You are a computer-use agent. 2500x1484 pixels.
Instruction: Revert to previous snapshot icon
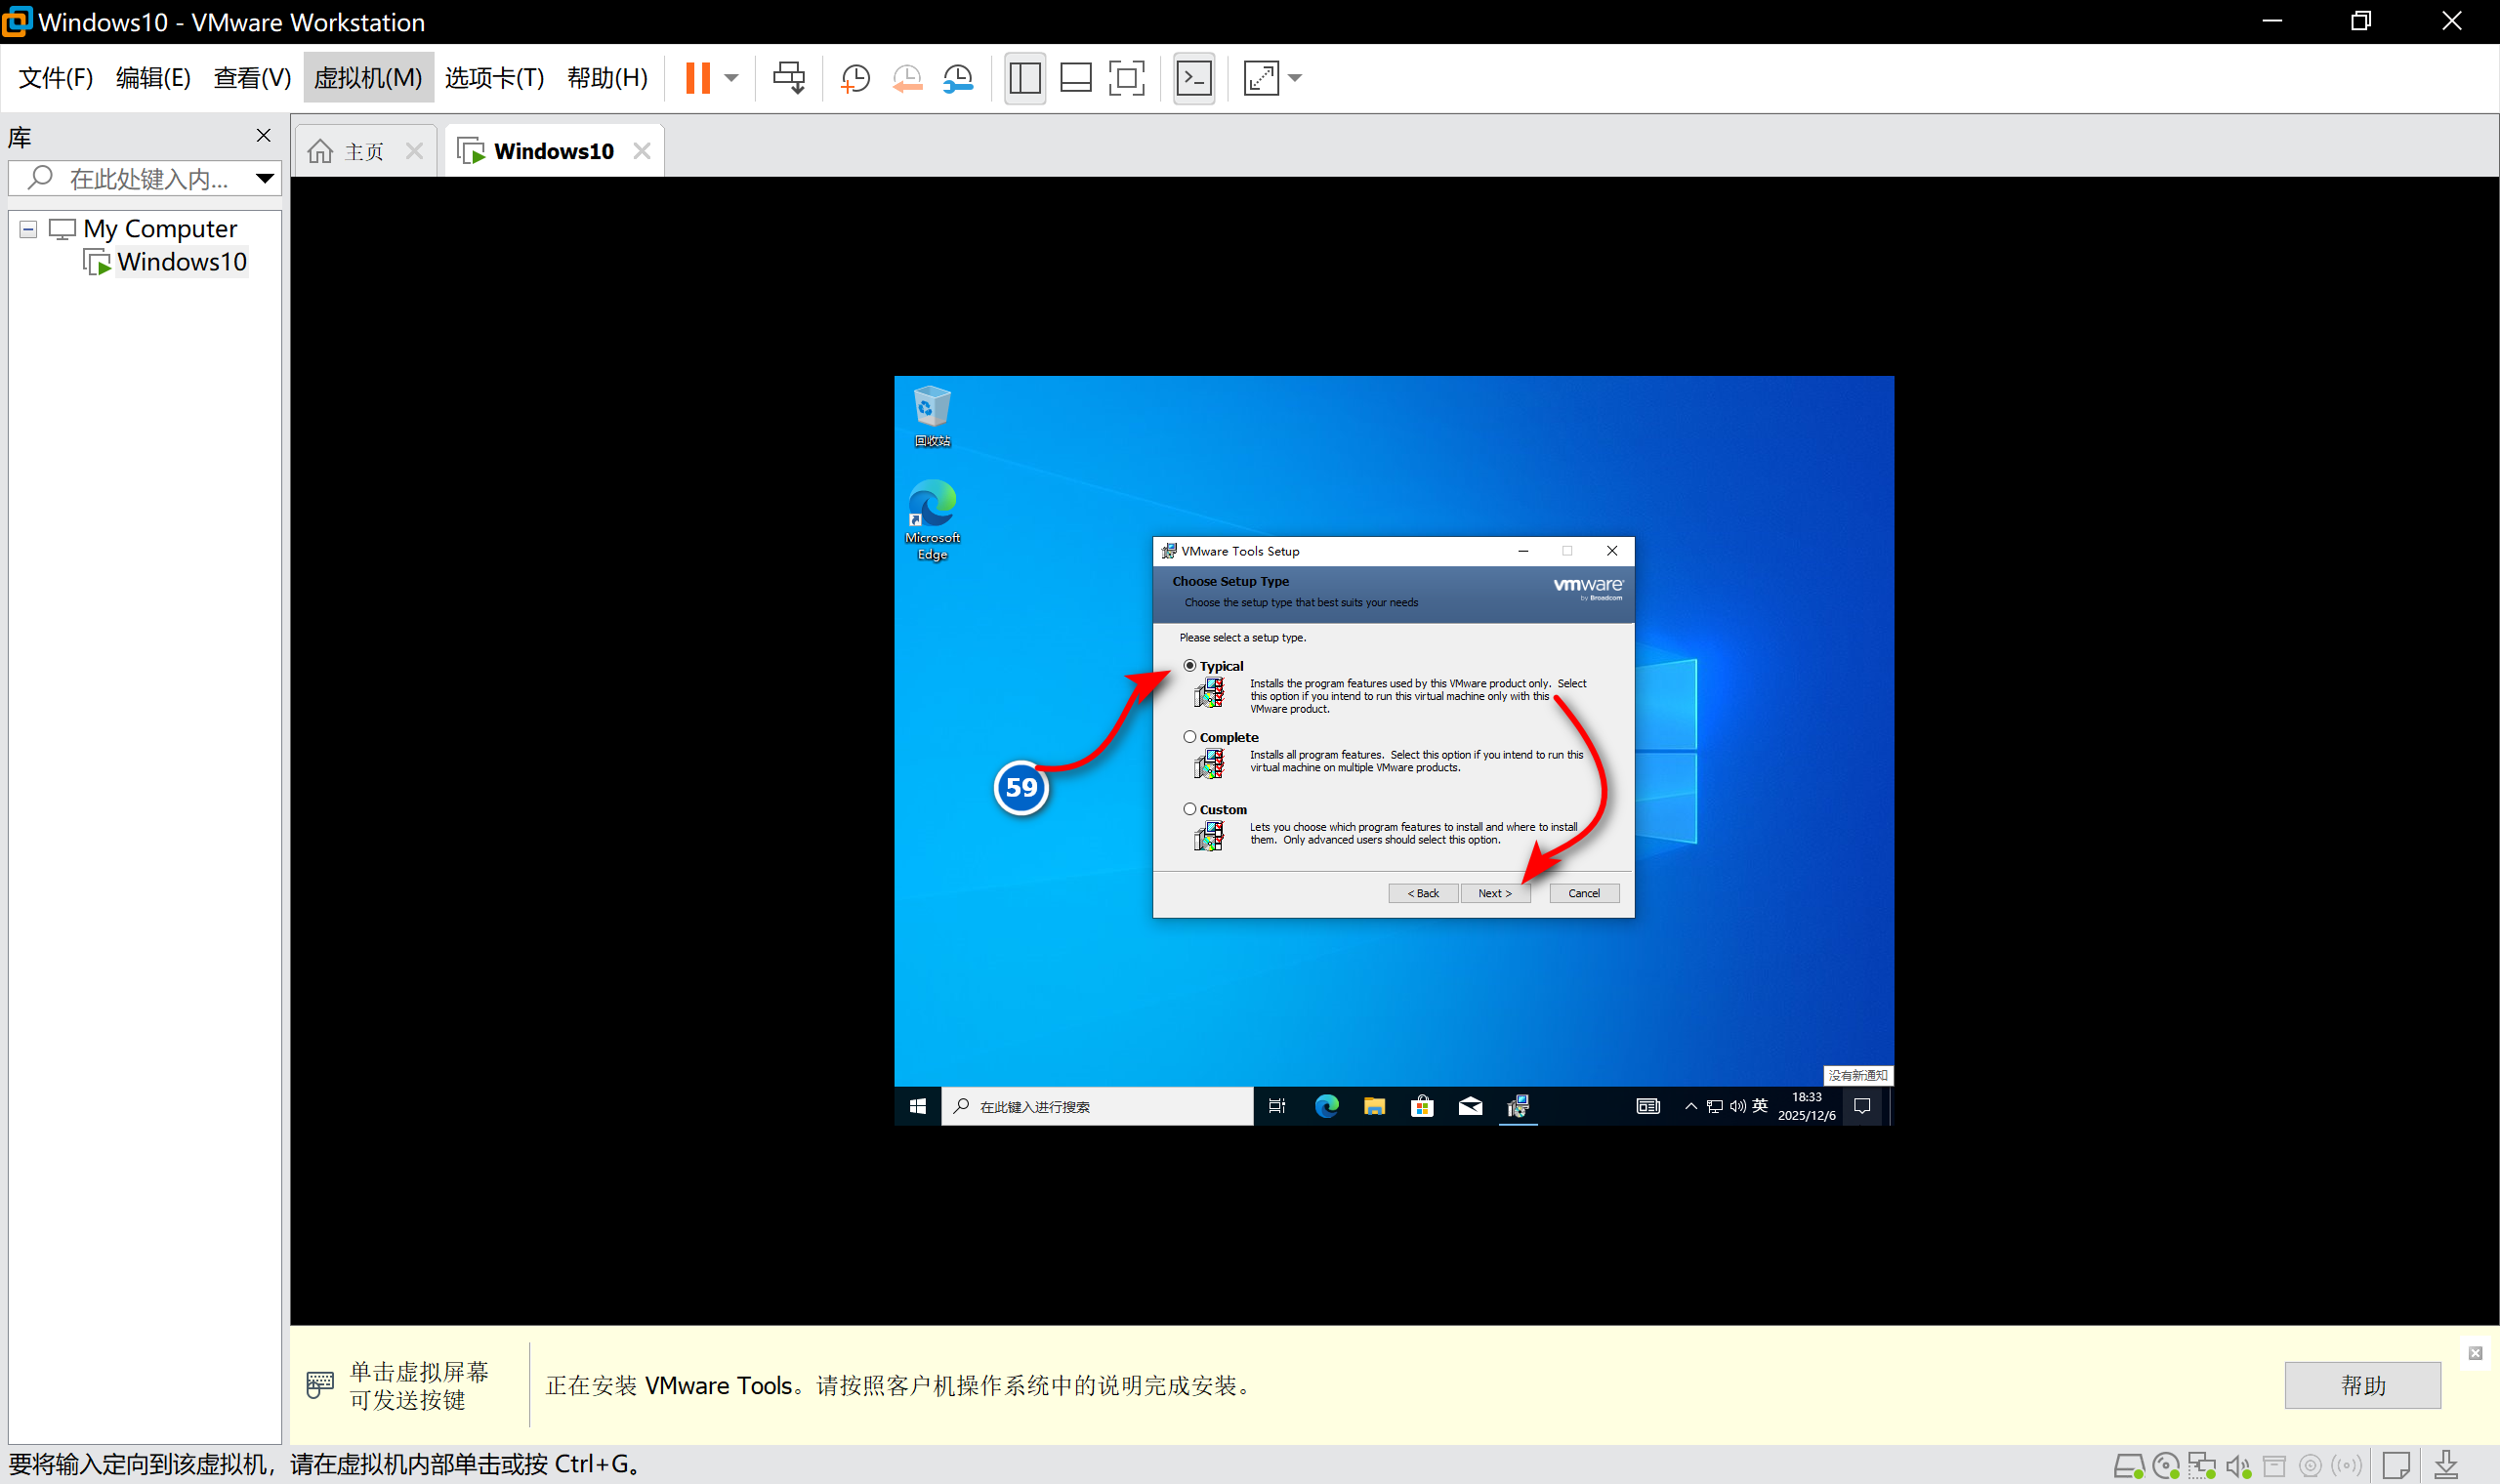[x=907, y=78]
